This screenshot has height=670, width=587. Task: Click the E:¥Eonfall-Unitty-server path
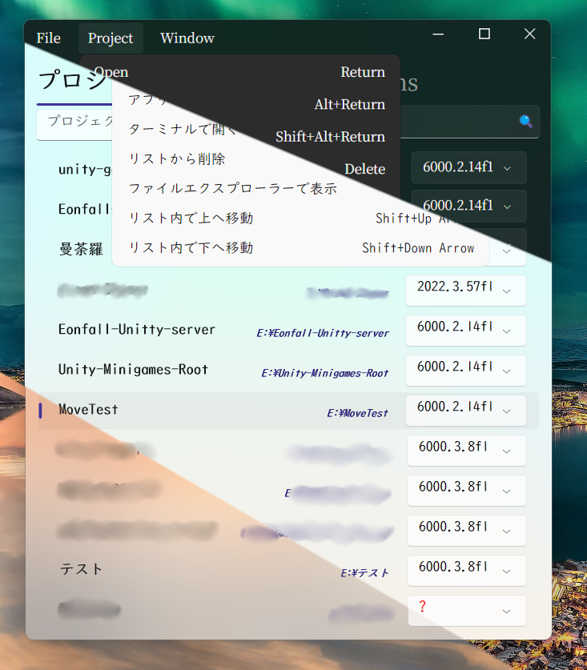tap(323, 333)
